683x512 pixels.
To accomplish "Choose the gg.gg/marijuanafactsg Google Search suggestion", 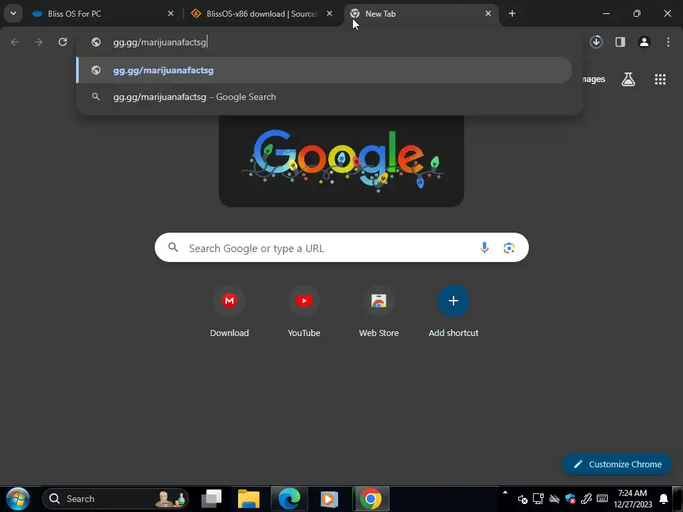I will pos(324,97).
